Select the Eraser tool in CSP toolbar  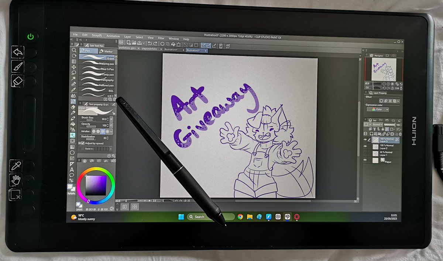(x=73, y=107)
